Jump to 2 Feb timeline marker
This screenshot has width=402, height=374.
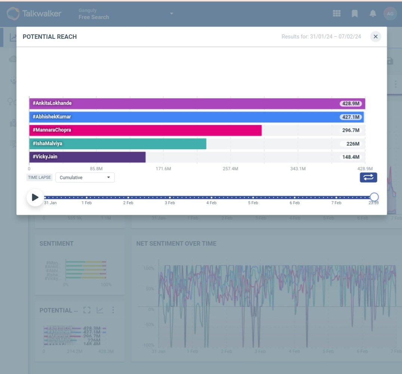pyautogui.click(x=128, y=197)
